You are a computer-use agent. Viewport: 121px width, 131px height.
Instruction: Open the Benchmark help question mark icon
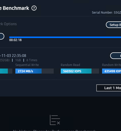click(34, 8)
